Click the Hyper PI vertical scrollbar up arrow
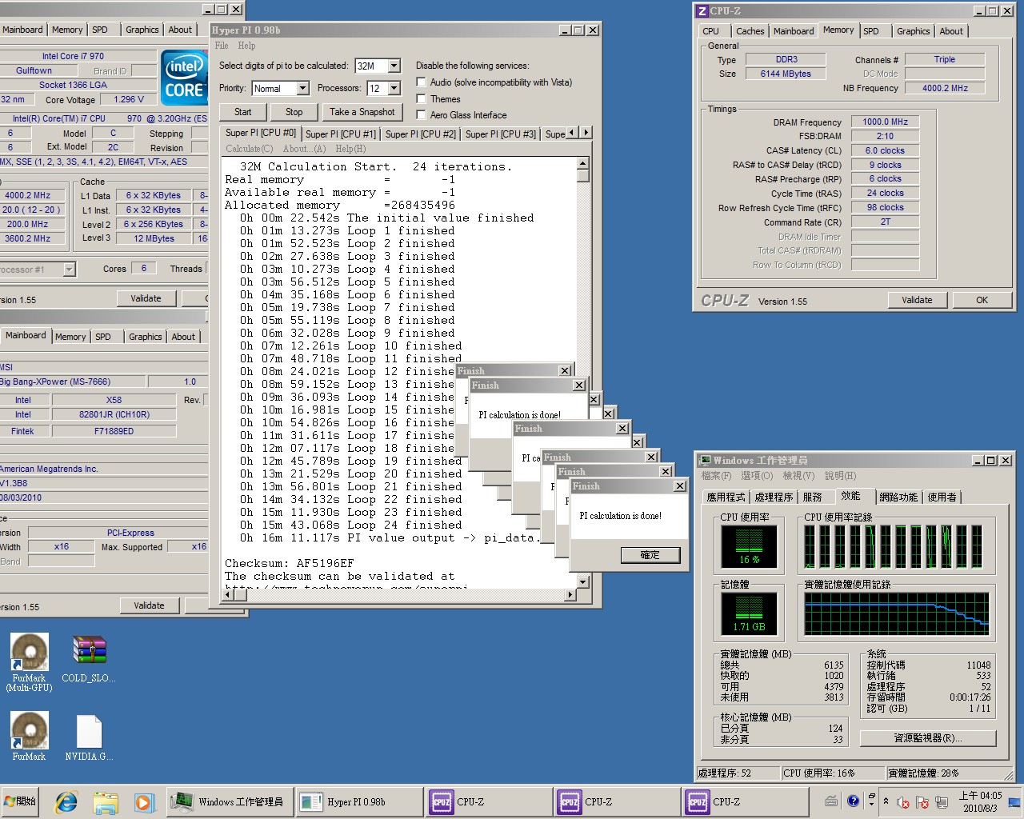This screenshot has width=1024, height=819. (x=582, y=163)
